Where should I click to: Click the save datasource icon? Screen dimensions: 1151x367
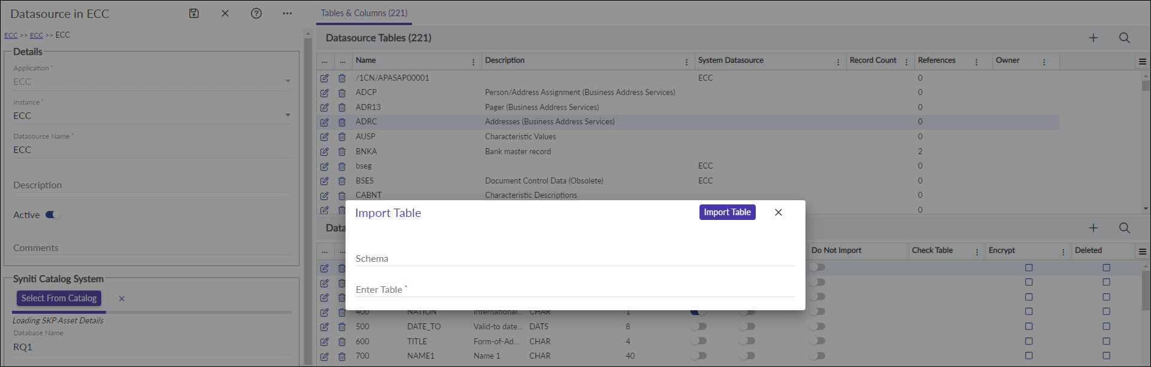pyautogui.click(x=194, y=13)
